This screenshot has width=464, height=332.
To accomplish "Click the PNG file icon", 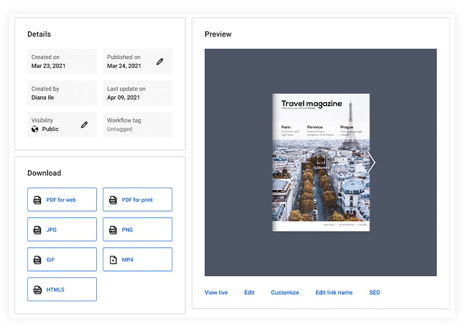I will pos(113,230).
